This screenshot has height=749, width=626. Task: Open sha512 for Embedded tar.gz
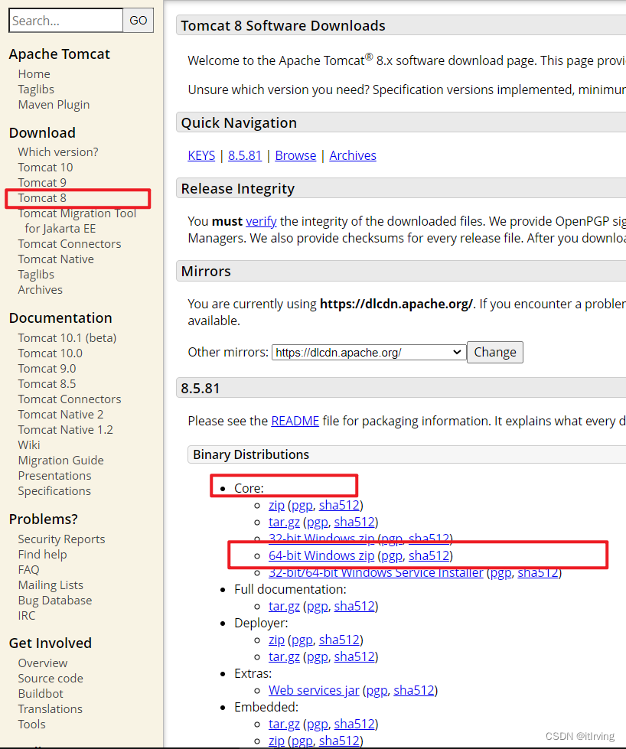tap(354, 725)
